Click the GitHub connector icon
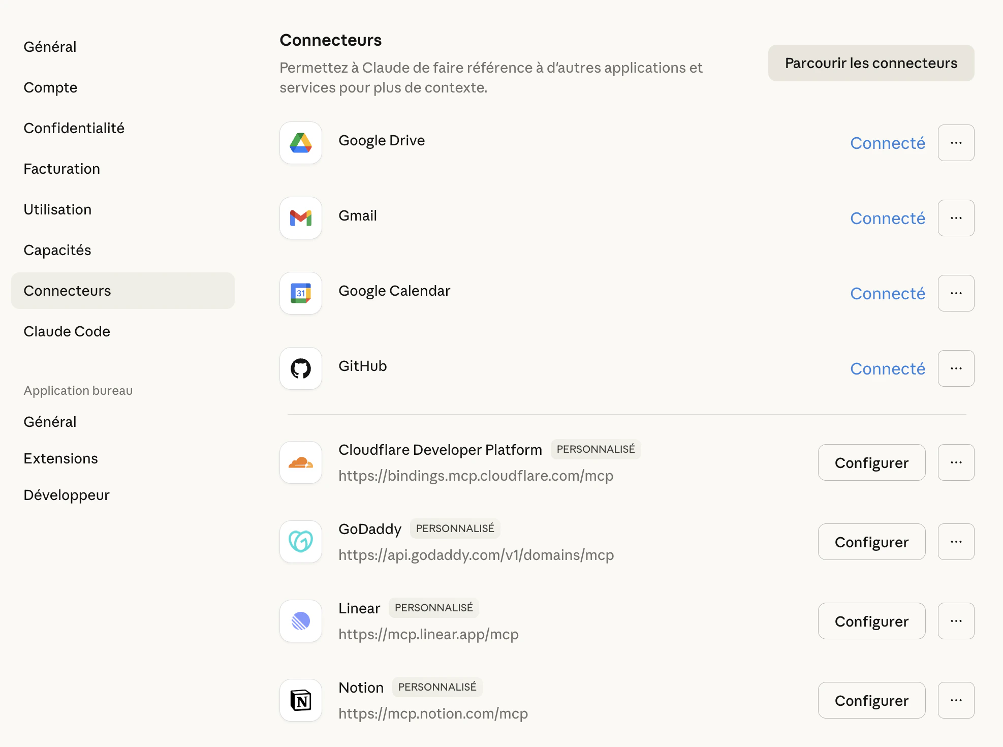 pyautogui.click(x=300, y=368)
